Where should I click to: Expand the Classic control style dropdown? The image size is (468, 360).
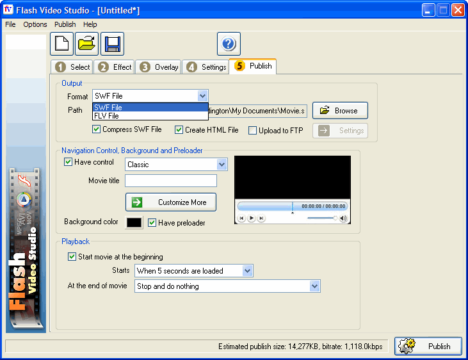[222, 165]
